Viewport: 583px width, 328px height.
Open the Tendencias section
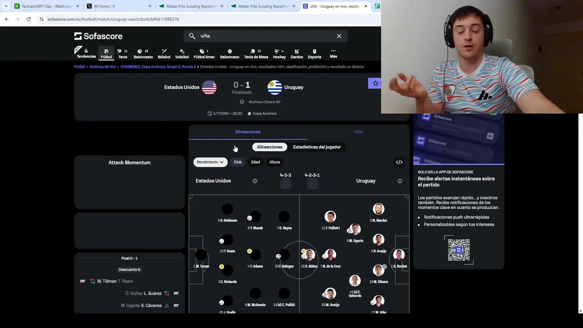(86, 53)
